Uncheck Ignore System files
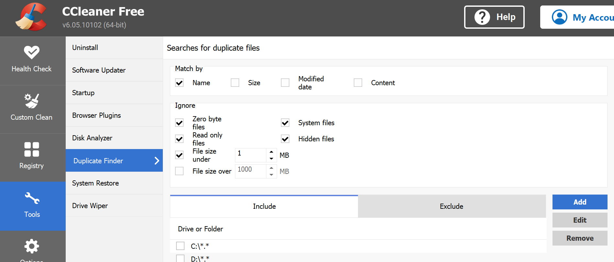The image size is (614, 262). pos(285,123)
